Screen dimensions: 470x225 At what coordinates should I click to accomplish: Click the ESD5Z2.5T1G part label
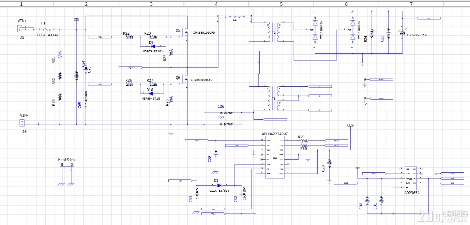point(417,35)
